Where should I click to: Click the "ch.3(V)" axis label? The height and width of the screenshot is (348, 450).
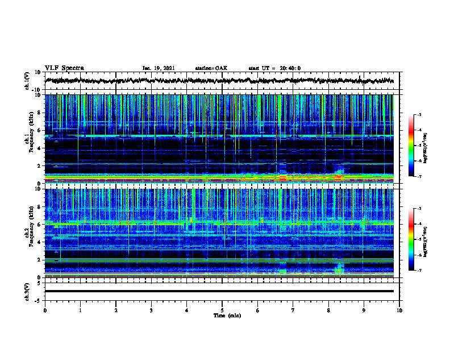point(27,292)
